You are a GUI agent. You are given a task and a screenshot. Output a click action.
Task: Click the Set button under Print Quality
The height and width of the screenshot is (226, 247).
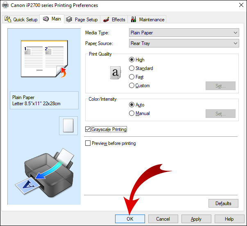tap(220, 86)
